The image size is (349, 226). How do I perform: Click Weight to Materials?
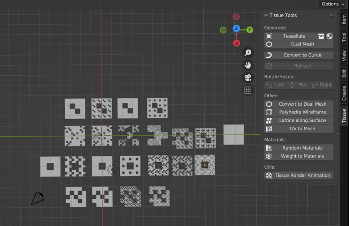pos(298,156)
